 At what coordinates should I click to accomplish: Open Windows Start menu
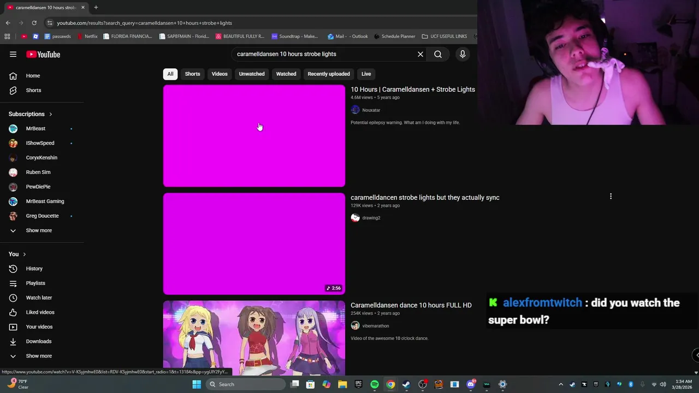coord(197,384)
